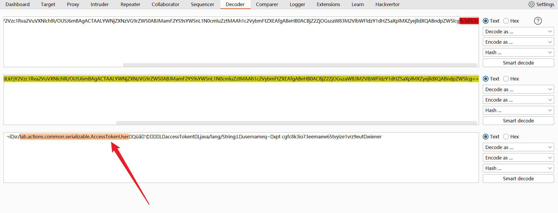Switch to the Proxy tab
The height and width of the screenshot is (213, 558).
pyautogui.click(x=73, y=4)
